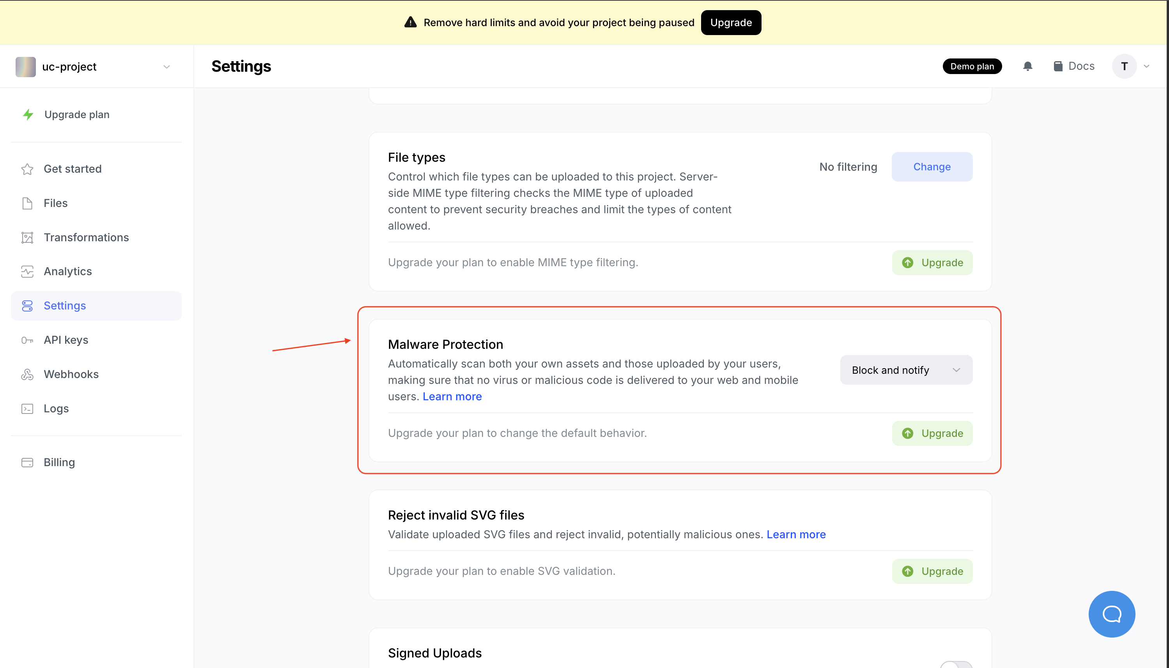Click the Demo plan badge
This screenshot has width=1169, height=668.
click(x=972, y=66)
